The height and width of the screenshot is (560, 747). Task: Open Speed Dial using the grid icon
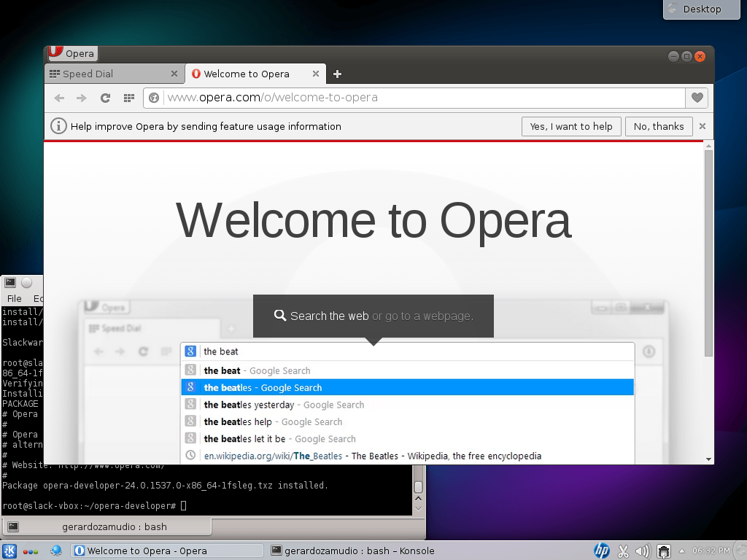pos(128,97)
